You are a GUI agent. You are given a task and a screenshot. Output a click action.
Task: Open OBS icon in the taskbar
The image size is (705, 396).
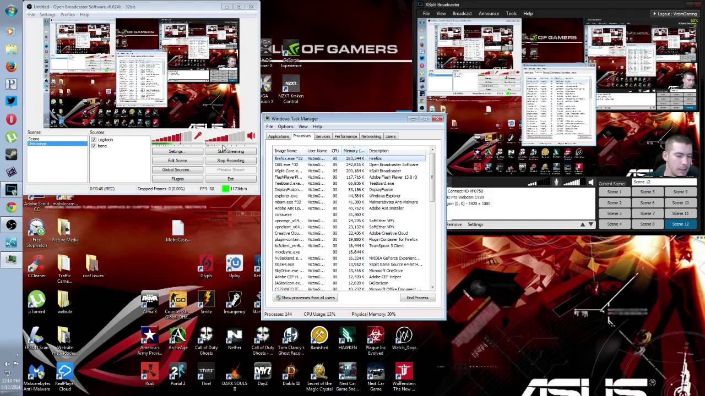(x=11, y=224)
